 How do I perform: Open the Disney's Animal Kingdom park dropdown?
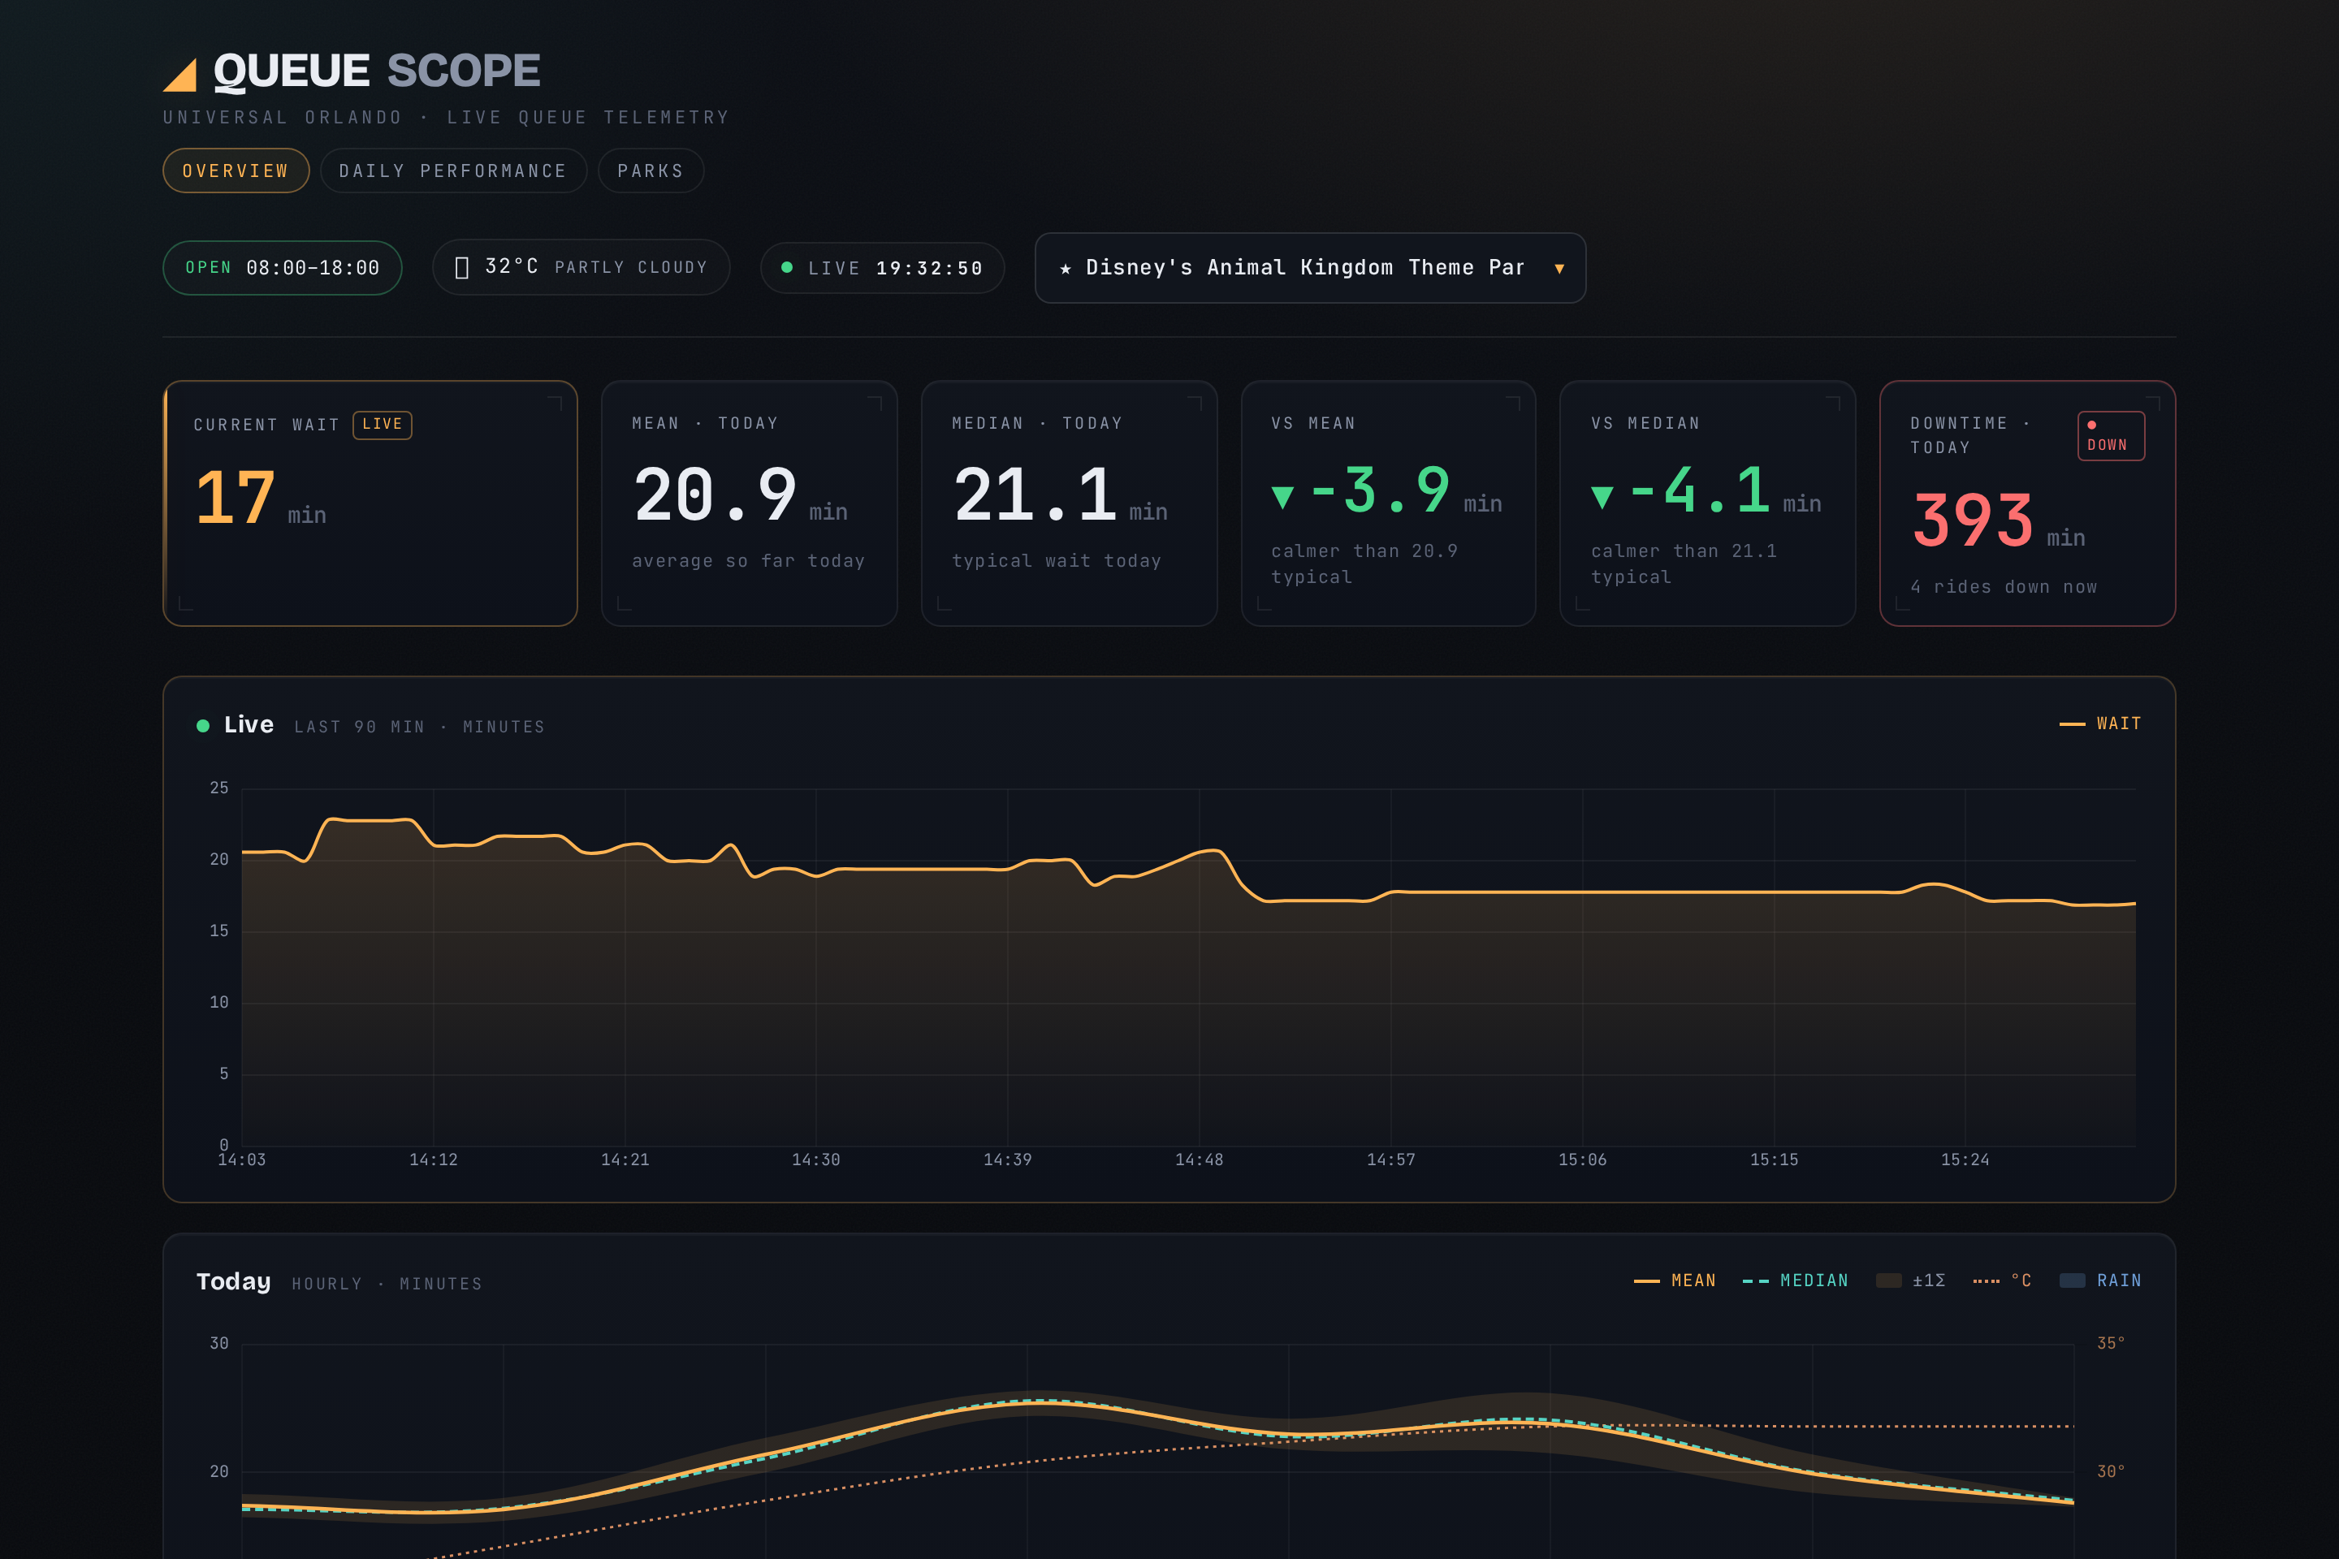tap(1310, 267)
